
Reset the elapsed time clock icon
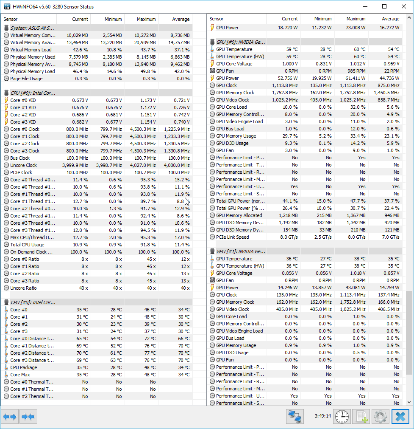click(342, 417)
